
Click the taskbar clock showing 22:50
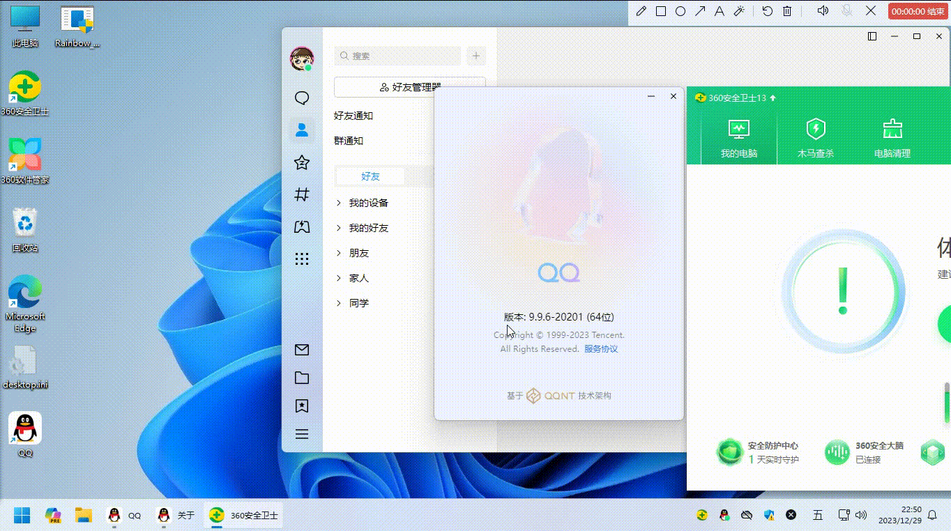[900, 515]
